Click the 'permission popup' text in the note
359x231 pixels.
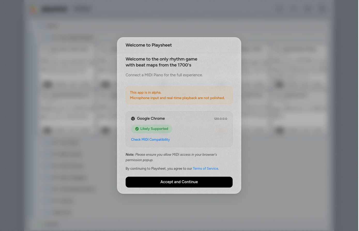pos(139,160)
